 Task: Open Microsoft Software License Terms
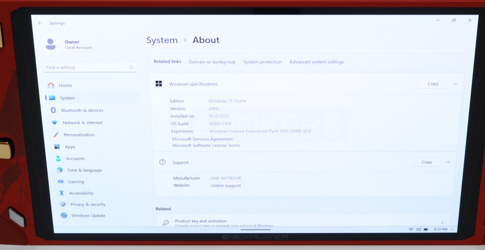(x=206, y=145)
